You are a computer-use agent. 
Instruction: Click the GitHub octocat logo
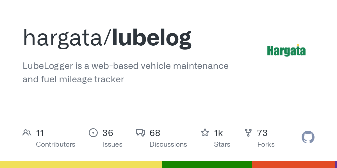(308, 137)
